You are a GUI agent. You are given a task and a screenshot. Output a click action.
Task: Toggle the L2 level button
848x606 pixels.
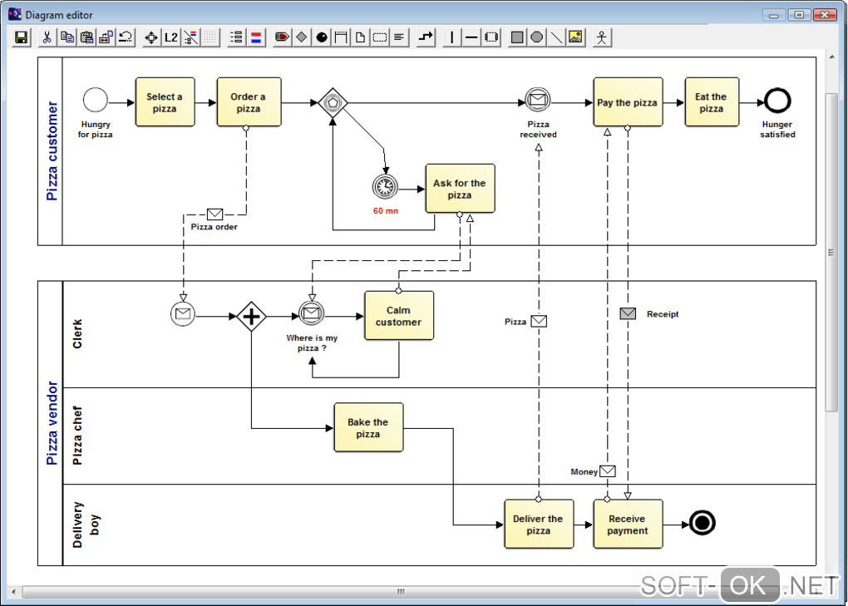pyautogui.click(x=171, y=37)
